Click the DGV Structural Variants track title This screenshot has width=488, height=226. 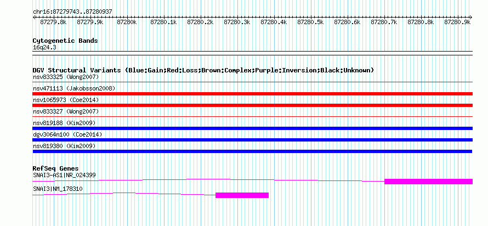tap(203, 70)
